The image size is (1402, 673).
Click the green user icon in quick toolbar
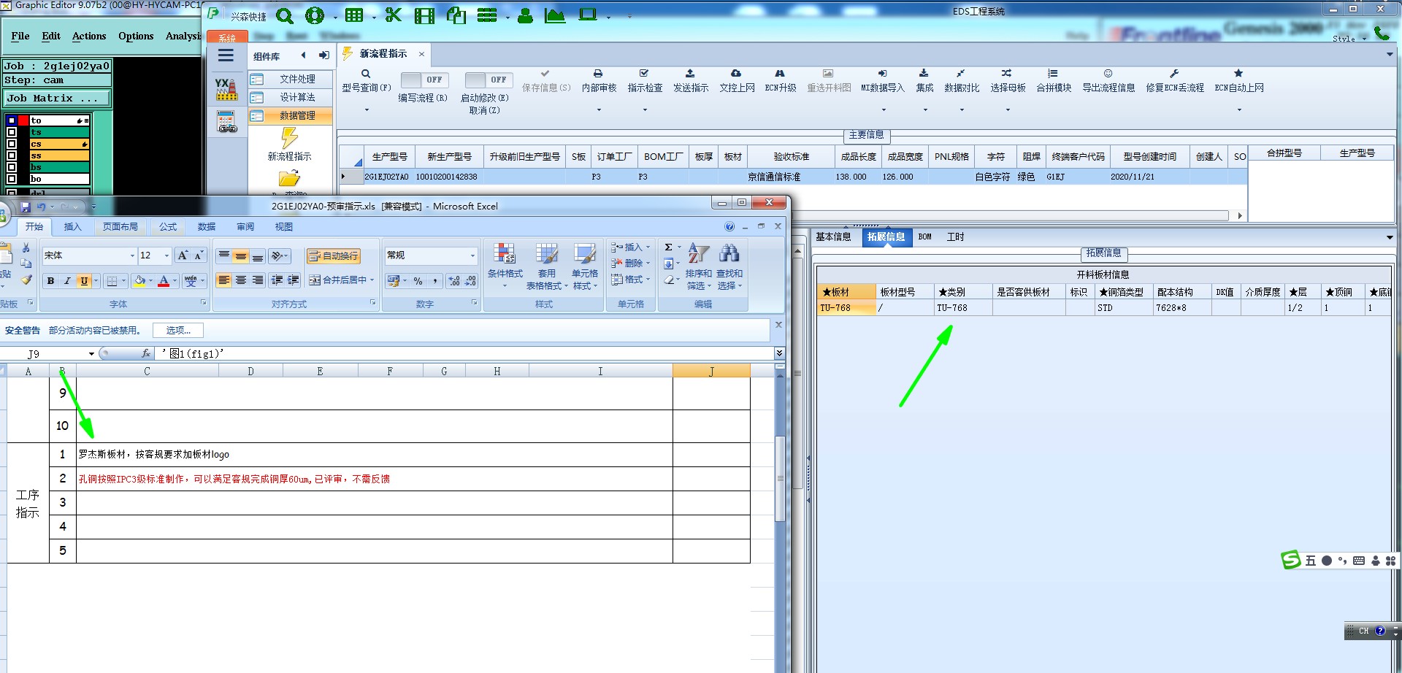525,15
